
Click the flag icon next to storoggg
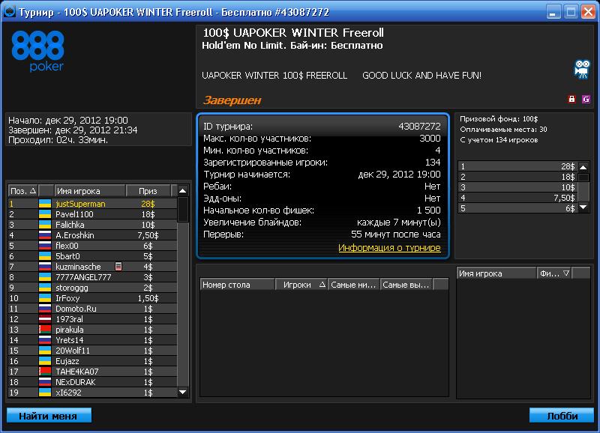pyautogui.click(x=45, y=288)
